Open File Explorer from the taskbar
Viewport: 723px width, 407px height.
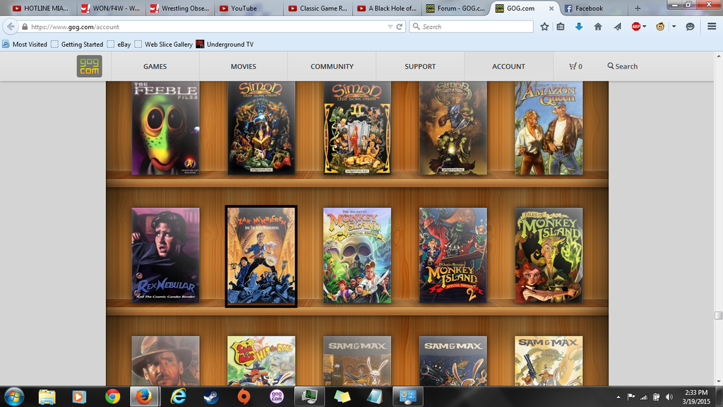(x=47, y=397)
